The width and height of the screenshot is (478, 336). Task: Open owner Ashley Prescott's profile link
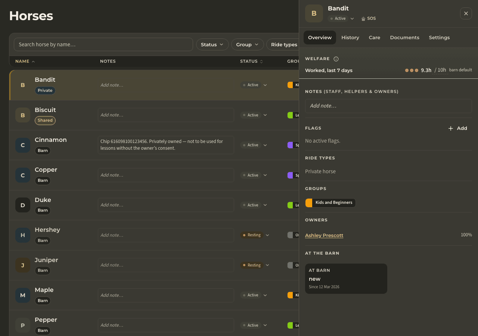pos(324,235)
